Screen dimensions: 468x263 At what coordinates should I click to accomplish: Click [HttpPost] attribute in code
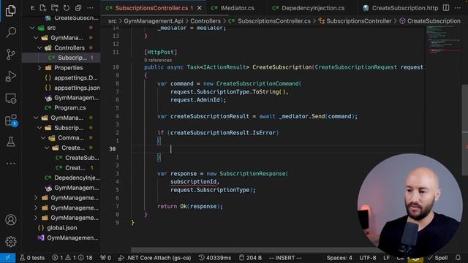[161, 52]
